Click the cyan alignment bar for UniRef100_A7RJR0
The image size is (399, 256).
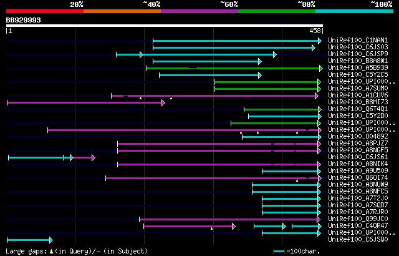tap(290, 213)
